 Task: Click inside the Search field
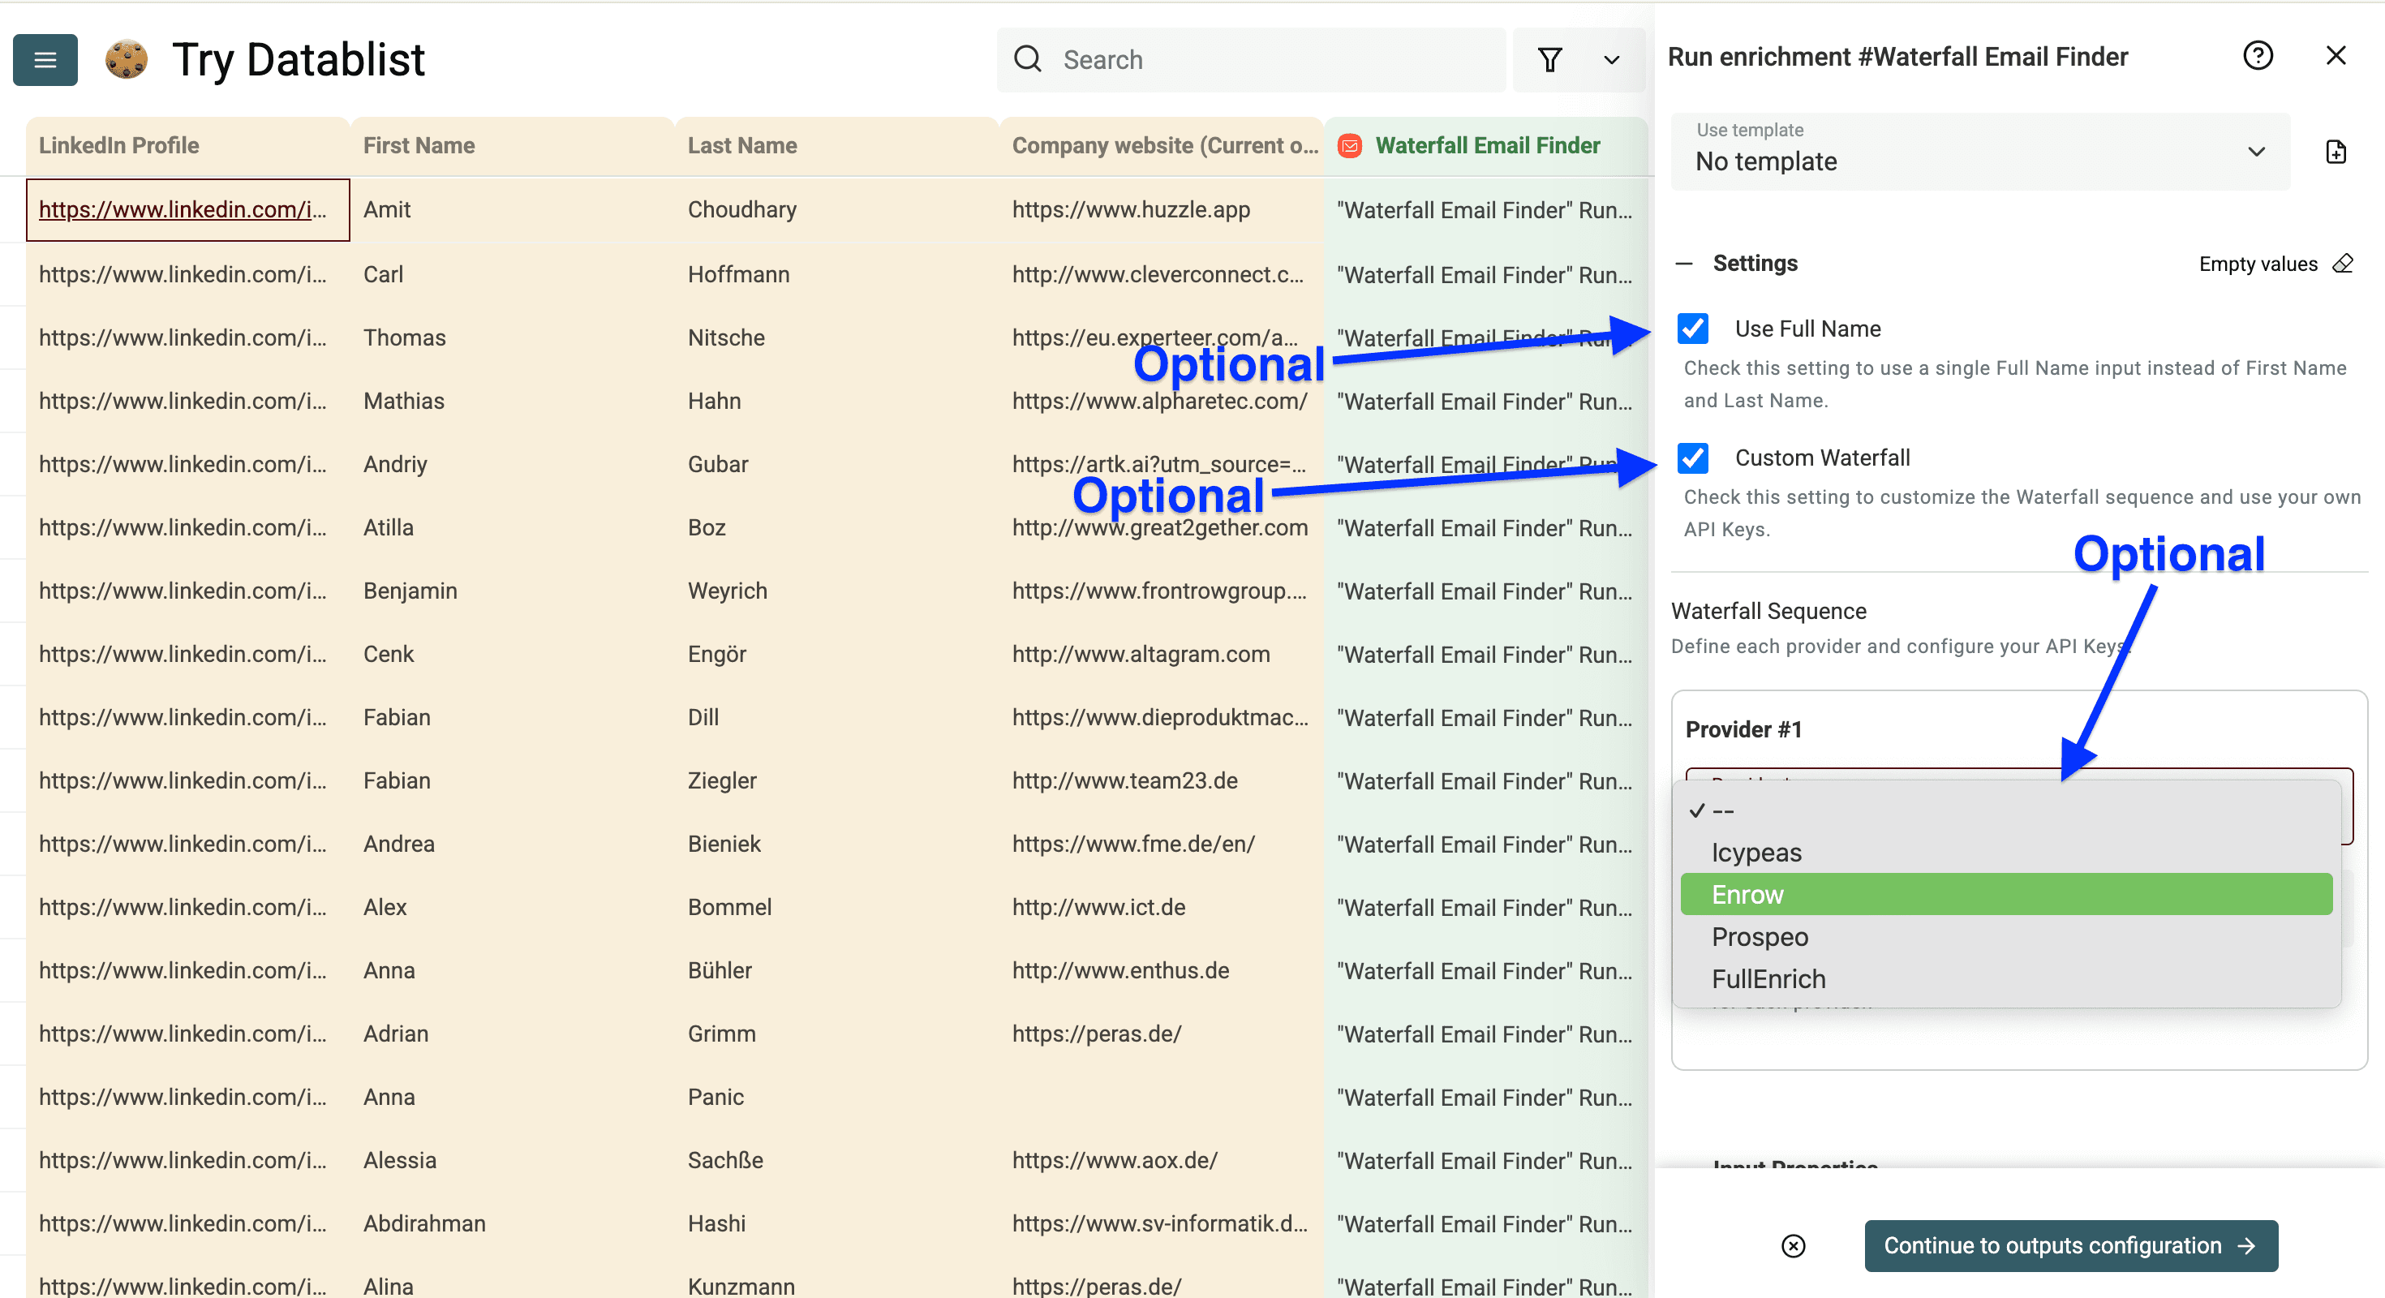1204,59
